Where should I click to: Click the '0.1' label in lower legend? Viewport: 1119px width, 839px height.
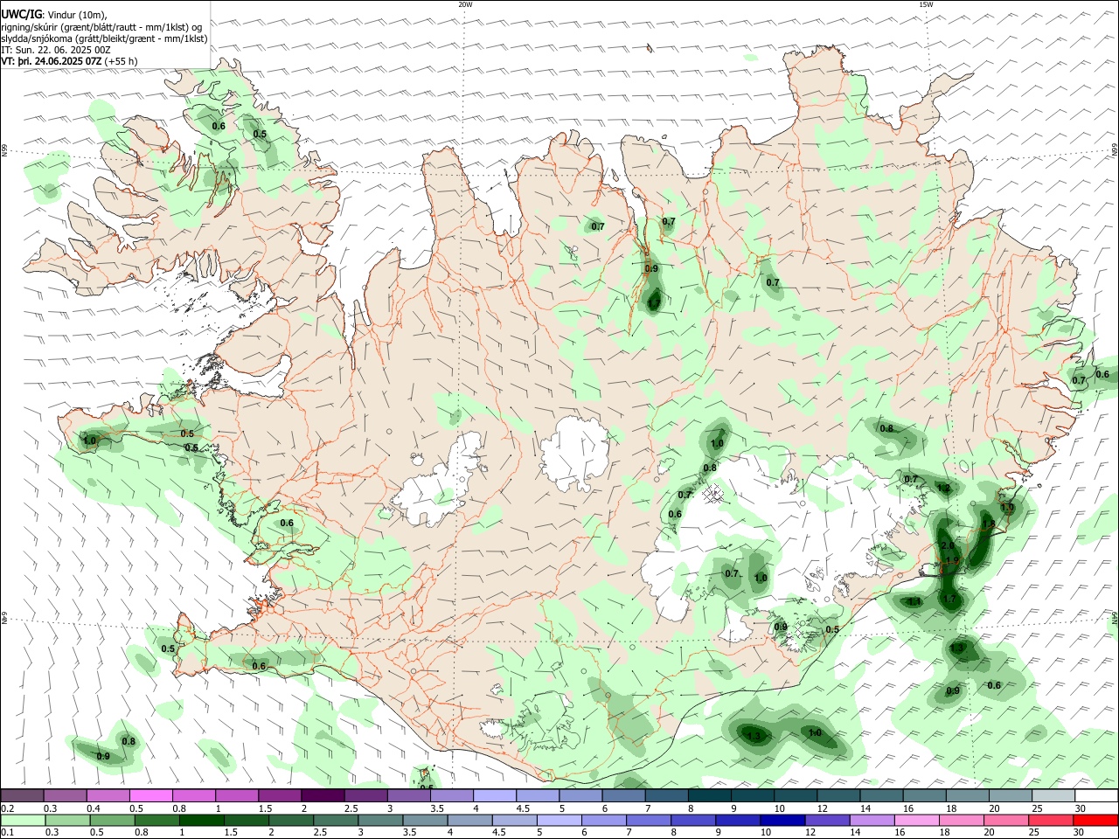(8, 832)
